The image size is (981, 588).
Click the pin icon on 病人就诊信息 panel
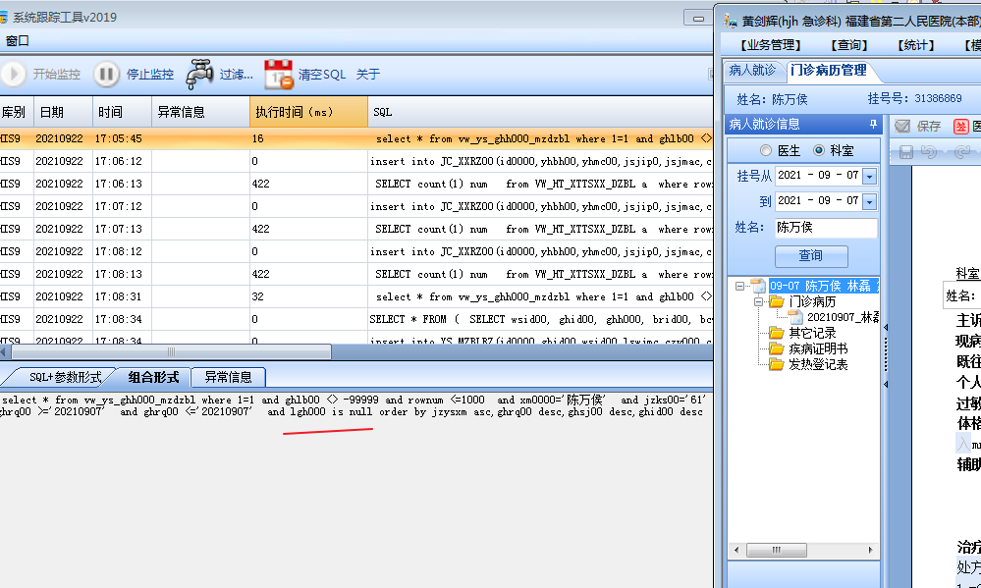(873, 125)
